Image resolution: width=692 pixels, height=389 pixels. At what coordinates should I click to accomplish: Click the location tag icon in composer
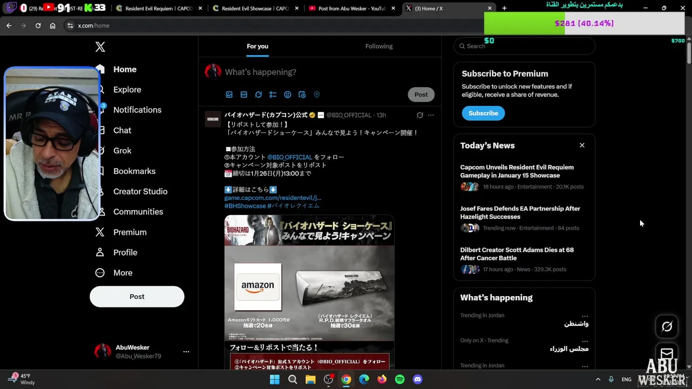point(317,95)
